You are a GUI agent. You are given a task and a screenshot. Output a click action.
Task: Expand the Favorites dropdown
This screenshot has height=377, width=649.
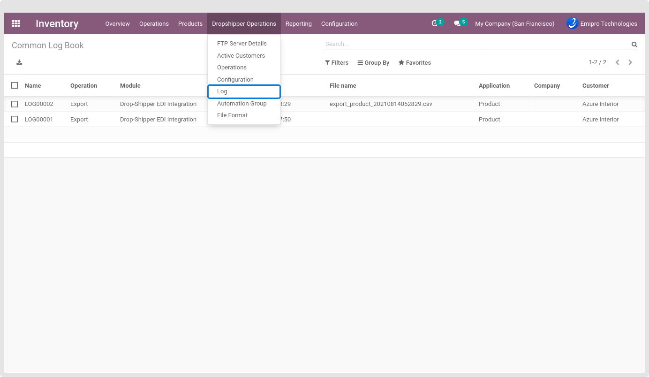415,62
